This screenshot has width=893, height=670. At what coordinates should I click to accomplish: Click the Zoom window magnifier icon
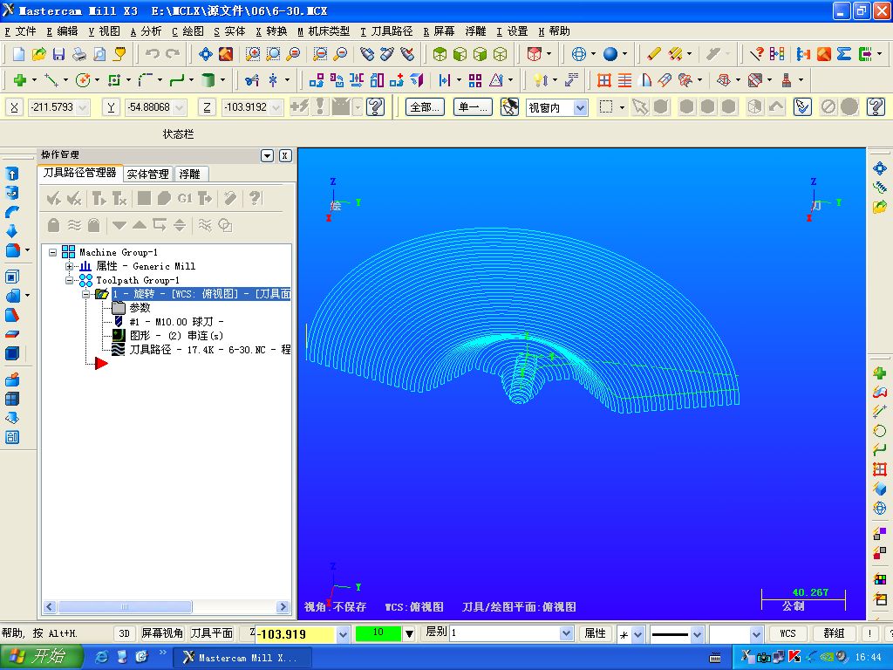(x=253, y=54)
